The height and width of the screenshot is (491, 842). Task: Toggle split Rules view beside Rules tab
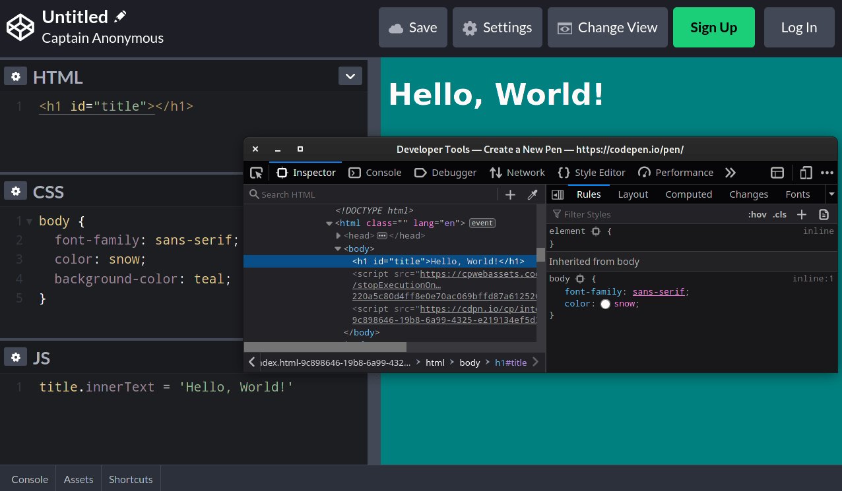point(558,194)
